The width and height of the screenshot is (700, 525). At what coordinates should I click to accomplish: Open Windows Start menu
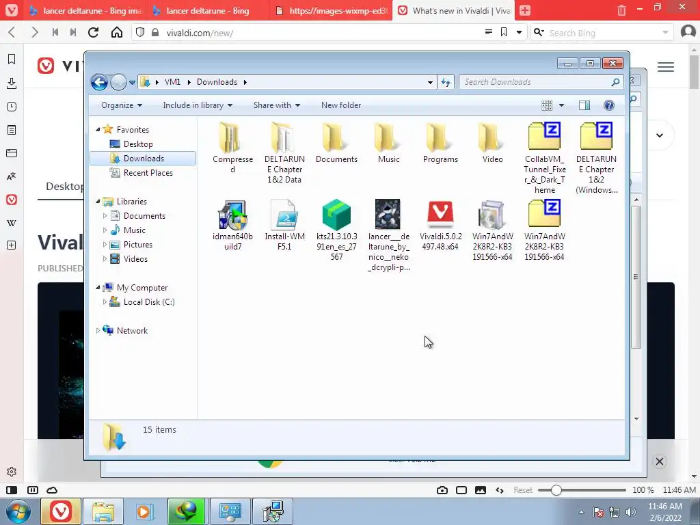18,511
